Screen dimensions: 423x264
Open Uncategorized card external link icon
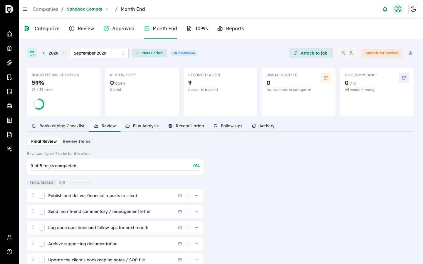pos(326,78)
